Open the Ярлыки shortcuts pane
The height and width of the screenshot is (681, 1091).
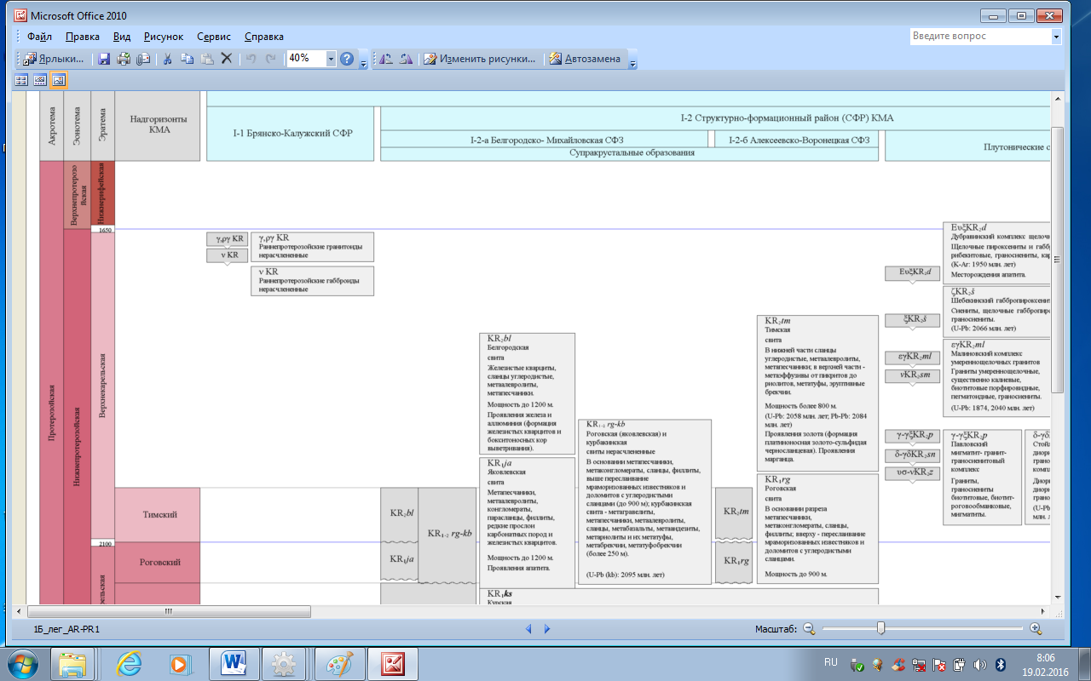coord(54,59)
